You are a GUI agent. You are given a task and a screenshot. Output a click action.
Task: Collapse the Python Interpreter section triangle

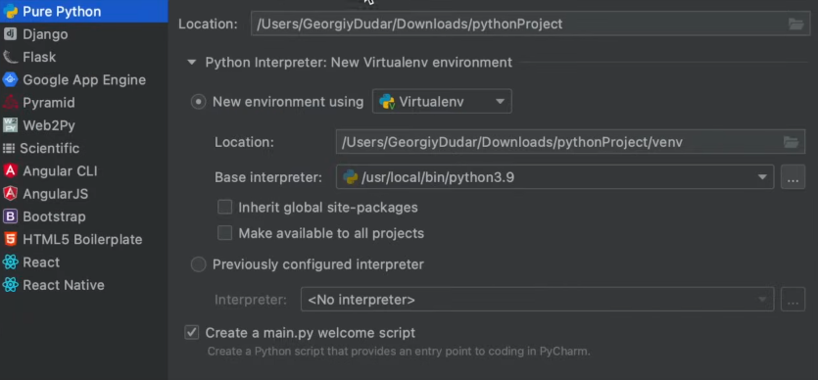[191, 63]
